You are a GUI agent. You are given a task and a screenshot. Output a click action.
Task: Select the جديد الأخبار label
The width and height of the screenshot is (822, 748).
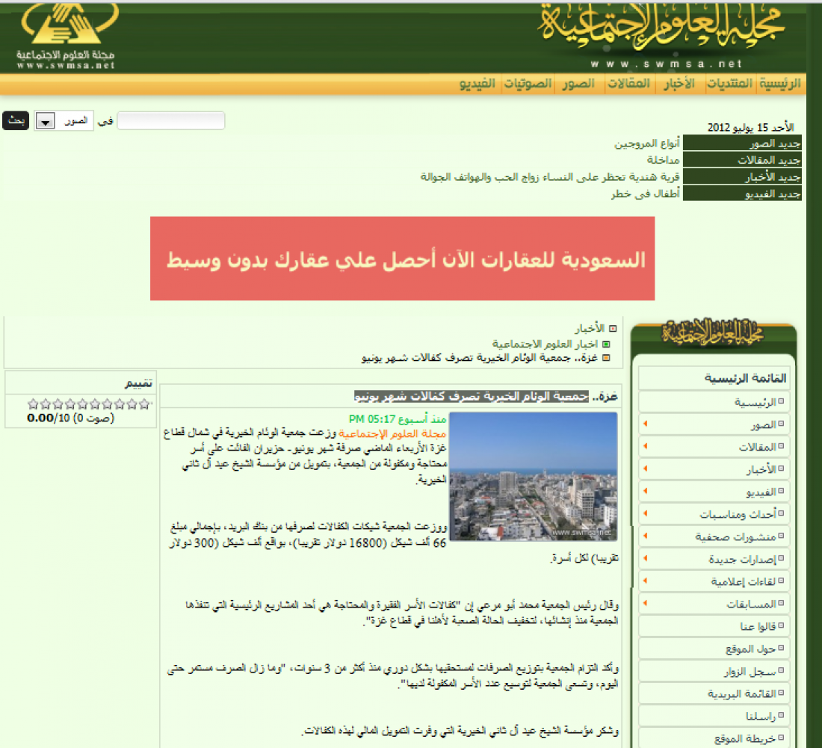pos(742,177)
